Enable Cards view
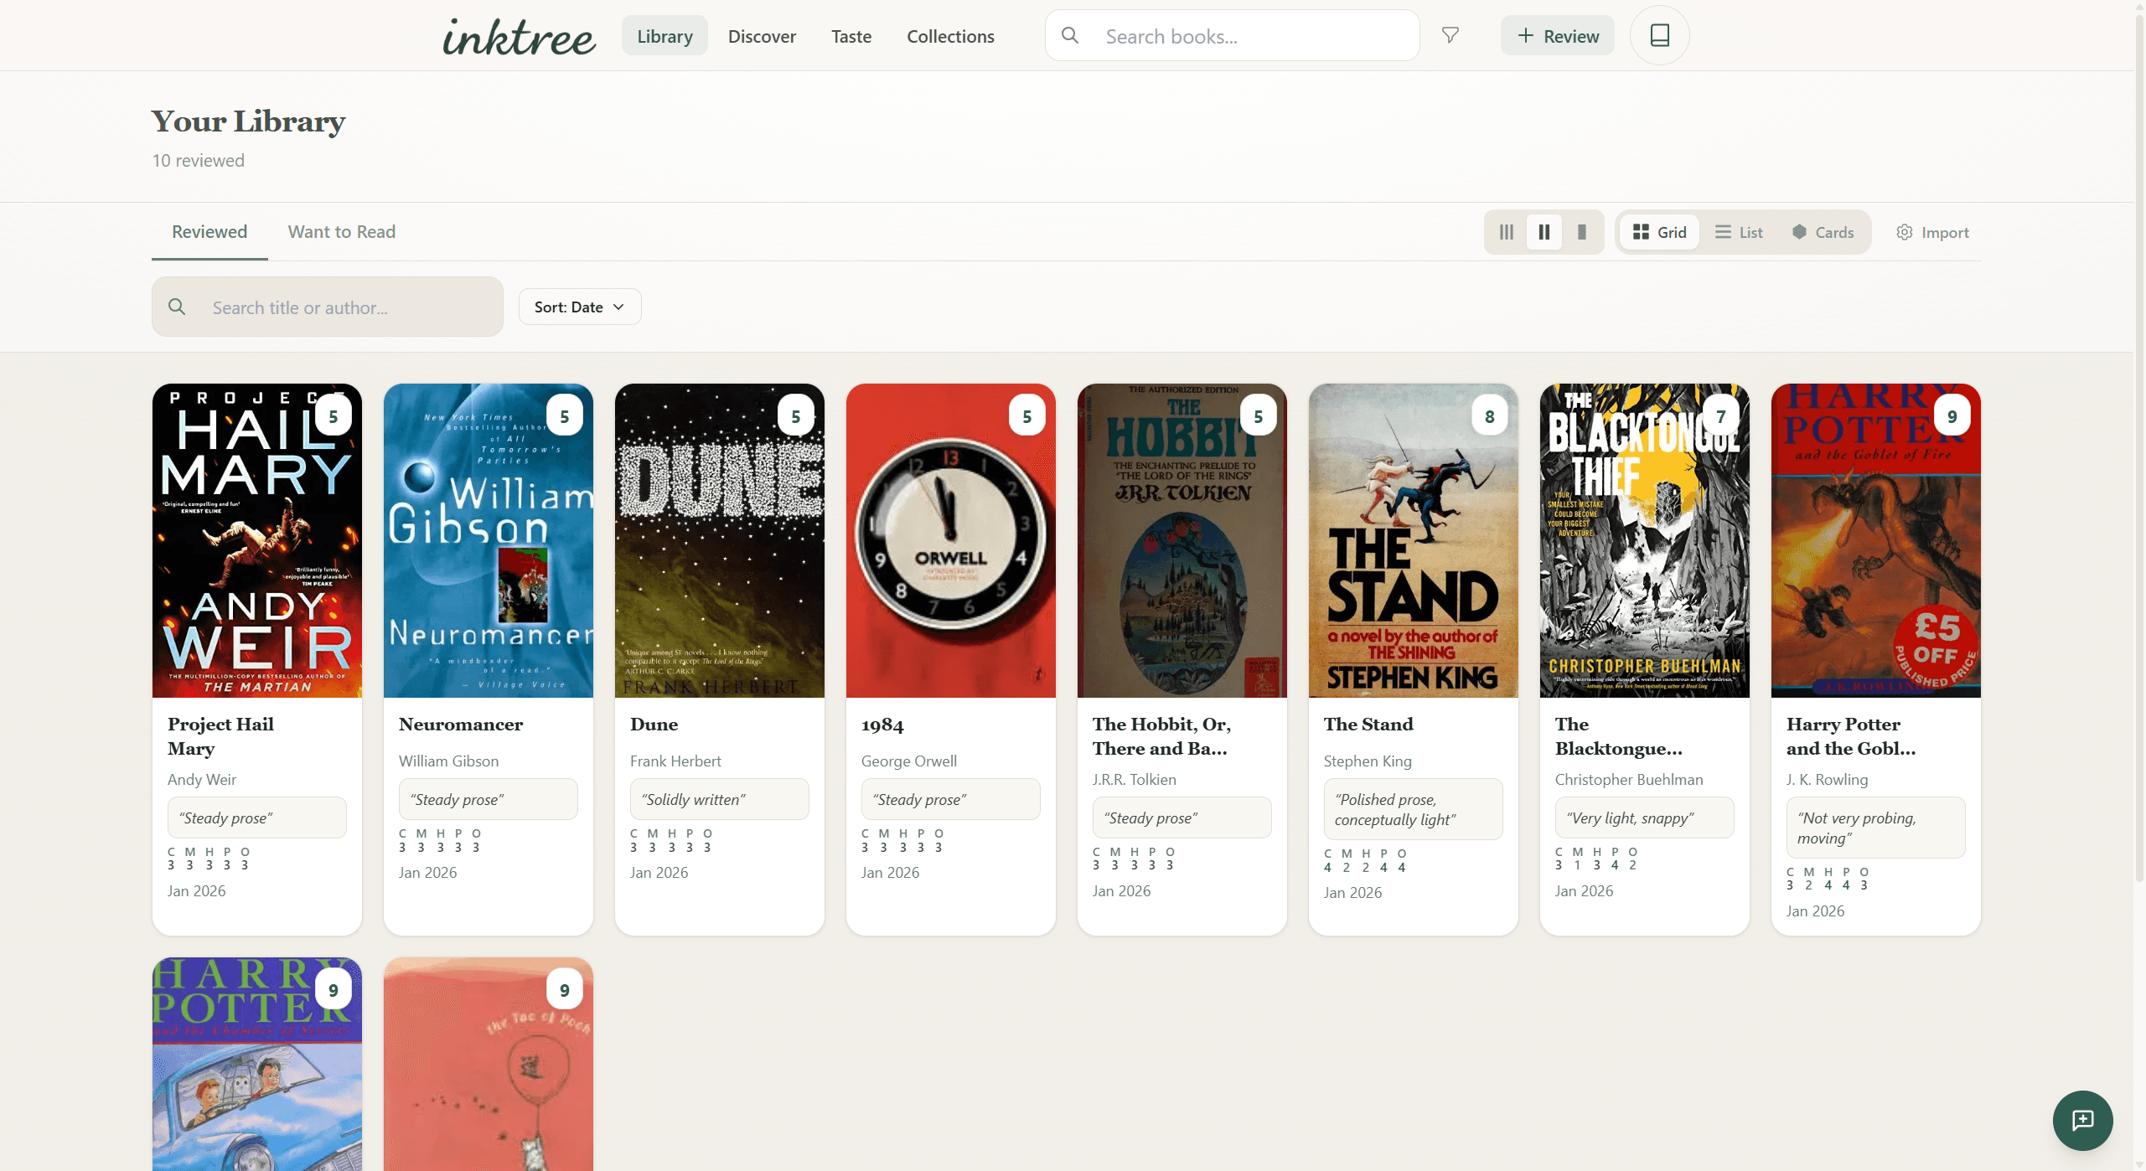Image resolution: width=2146 pixels, height=1171 pixels. [x=1823, y=232]
